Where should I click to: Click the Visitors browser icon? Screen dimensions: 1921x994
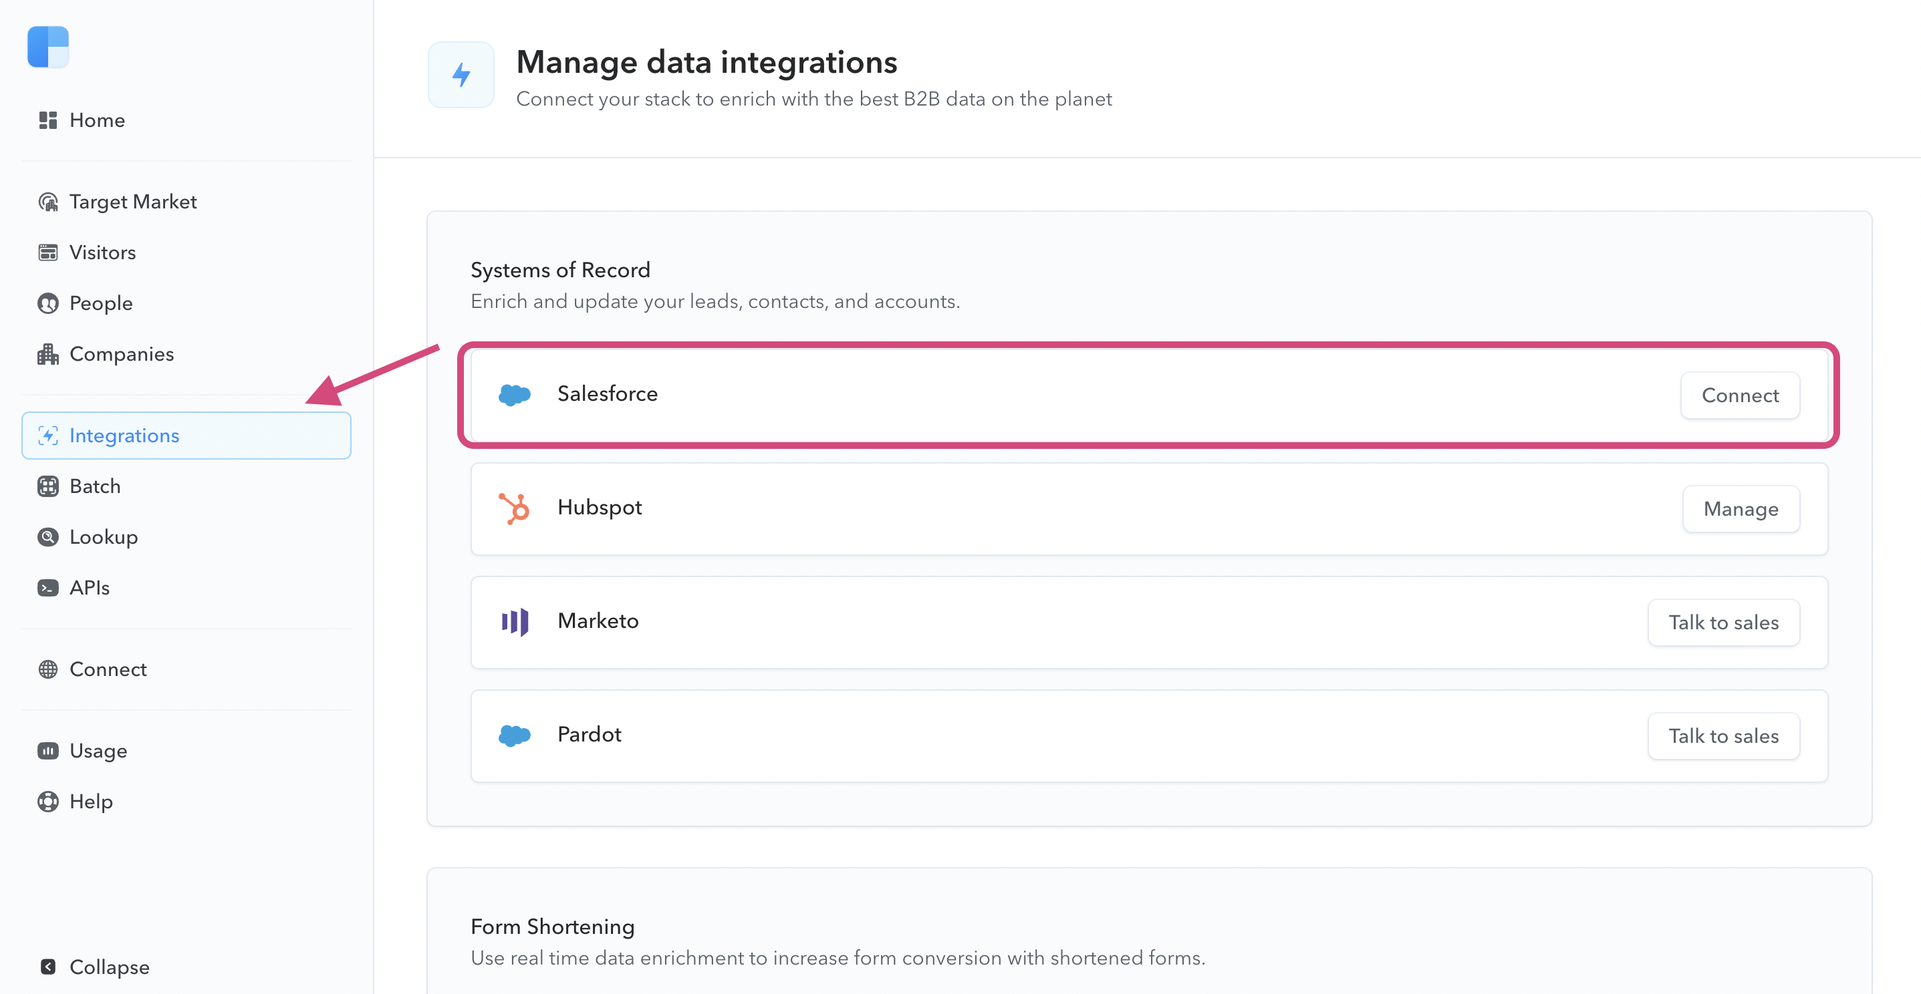tap(47, 253)
